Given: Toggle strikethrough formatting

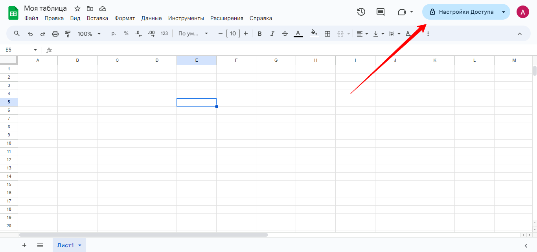Looking at the screenshot, I should point(285,34).
